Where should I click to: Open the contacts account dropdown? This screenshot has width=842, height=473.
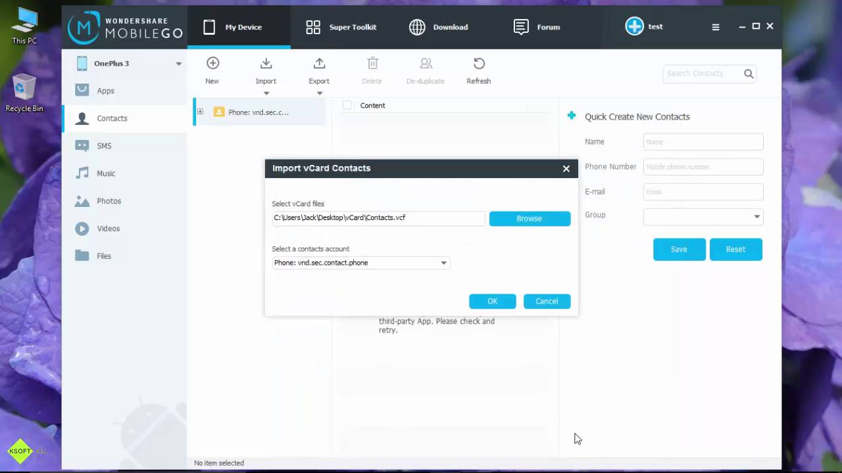coord(361,263)
